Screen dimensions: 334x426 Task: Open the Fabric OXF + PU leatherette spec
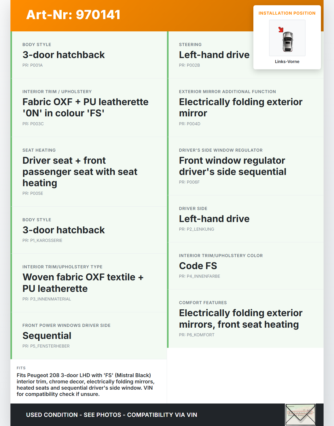click(85, 107)
